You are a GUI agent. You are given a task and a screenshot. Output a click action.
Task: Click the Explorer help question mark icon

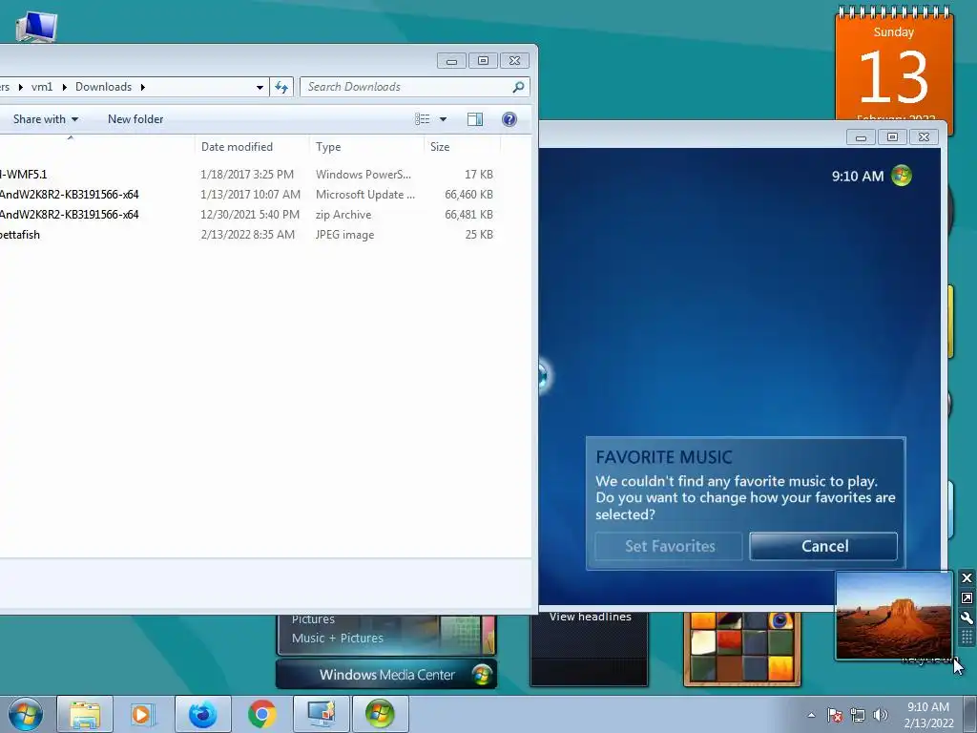tap(509, 119)
